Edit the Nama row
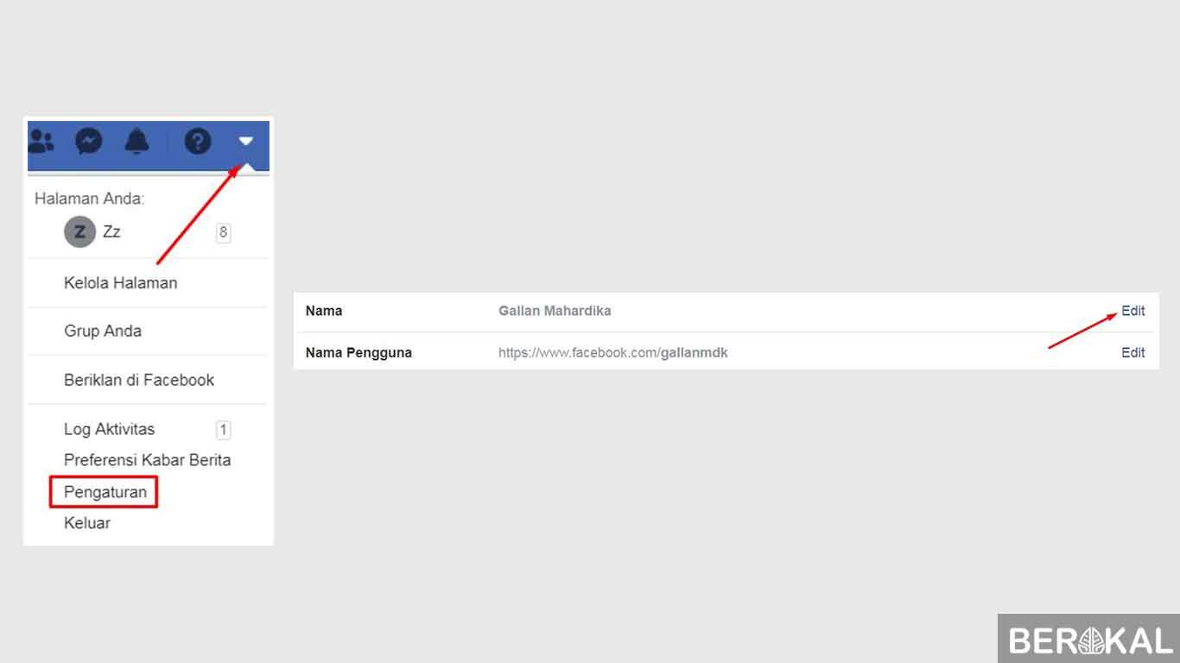 1132,311
